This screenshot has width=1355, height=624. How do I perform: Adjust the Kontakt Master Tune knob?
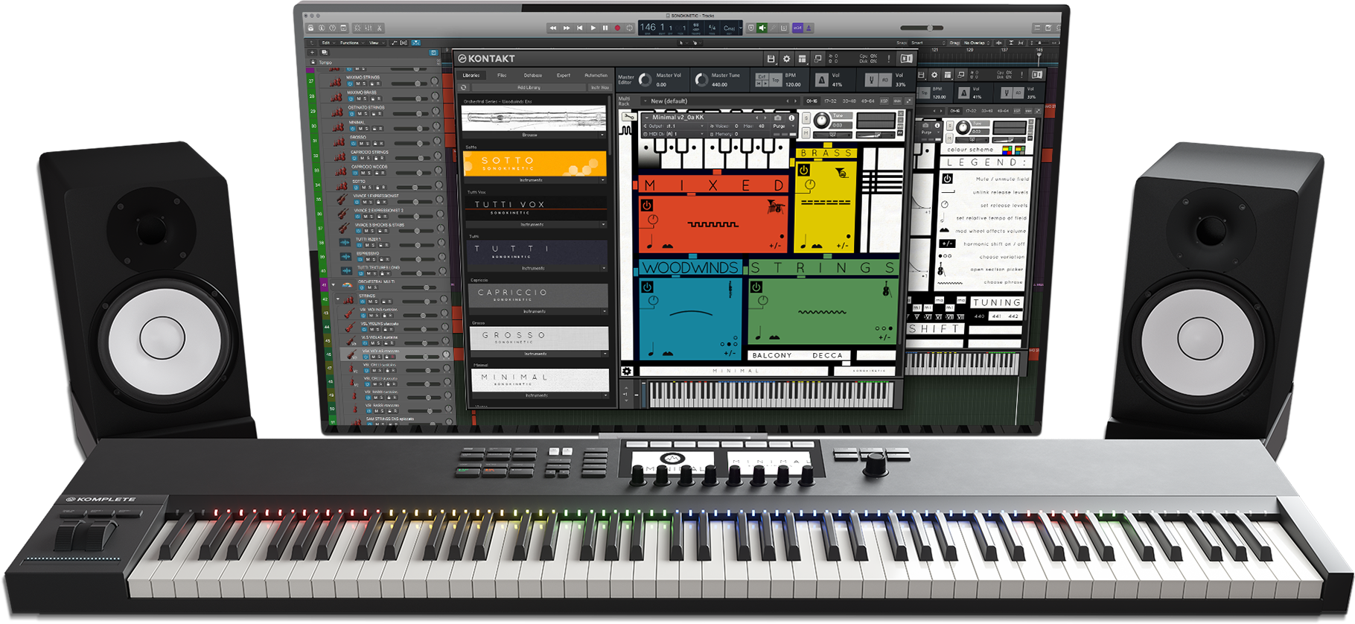tap(701, 80)
